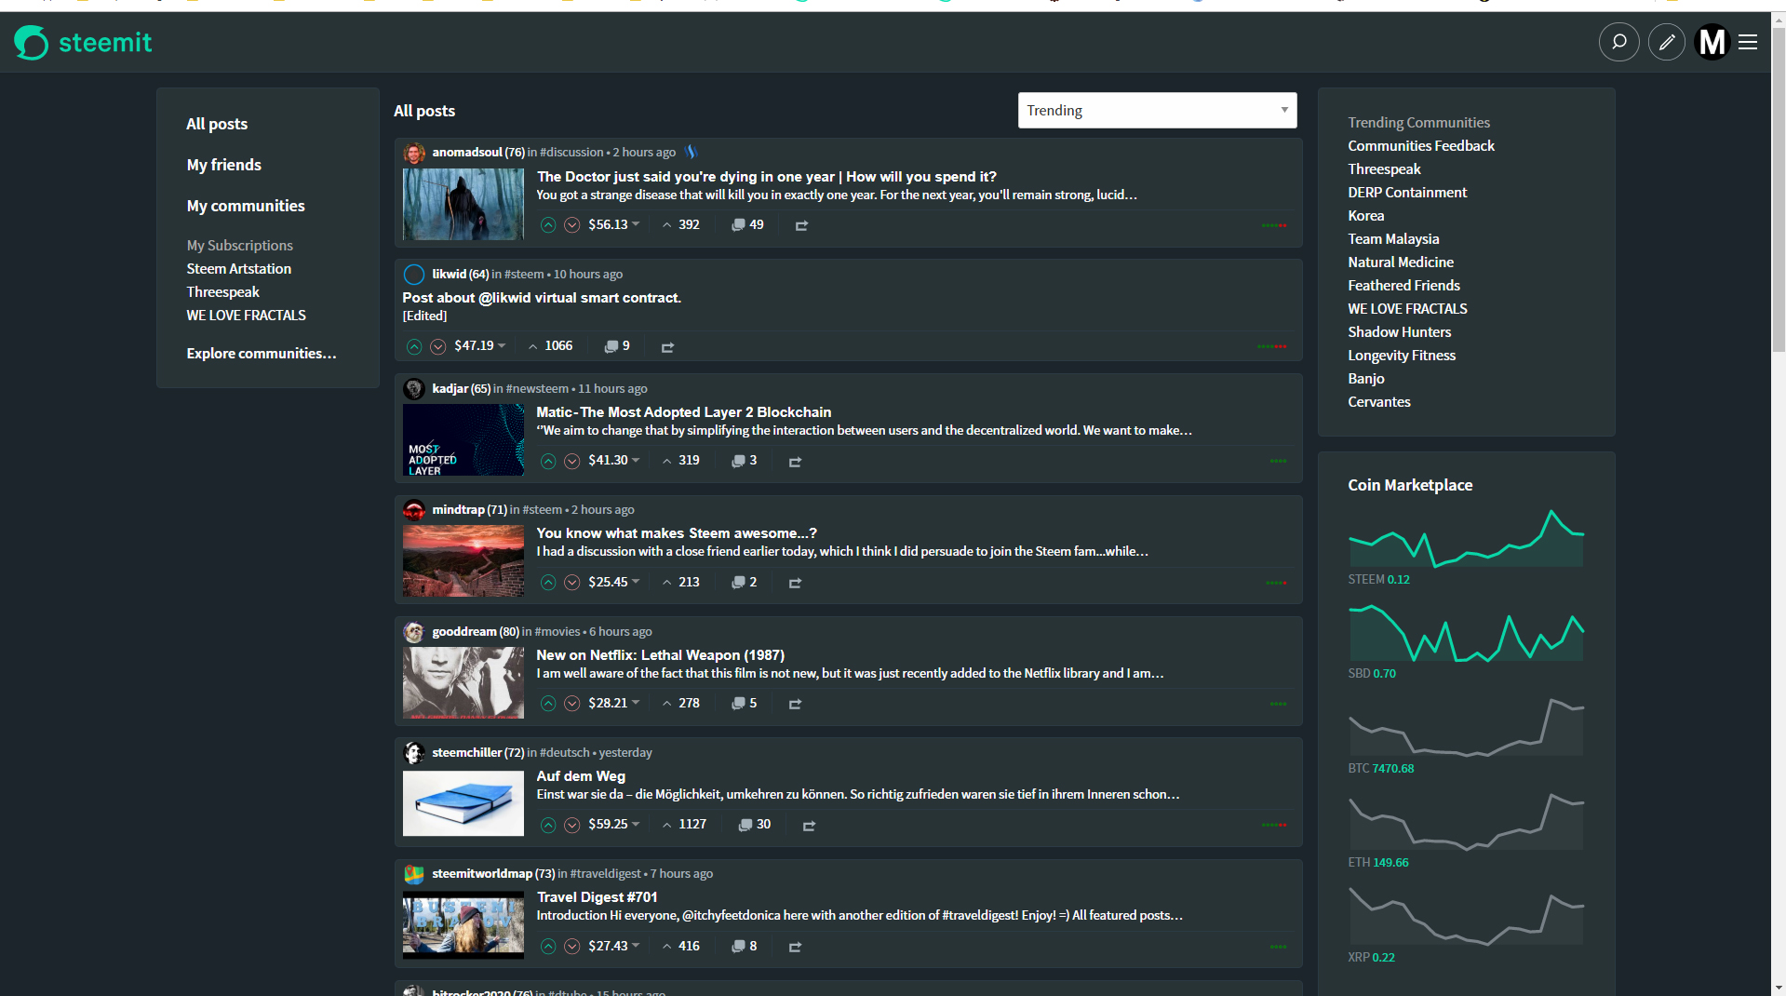The width and height of the screenshot is (1786, 996).
Task: Resteem the Travel Digest #701 post
Action: [x=795, y=947]
